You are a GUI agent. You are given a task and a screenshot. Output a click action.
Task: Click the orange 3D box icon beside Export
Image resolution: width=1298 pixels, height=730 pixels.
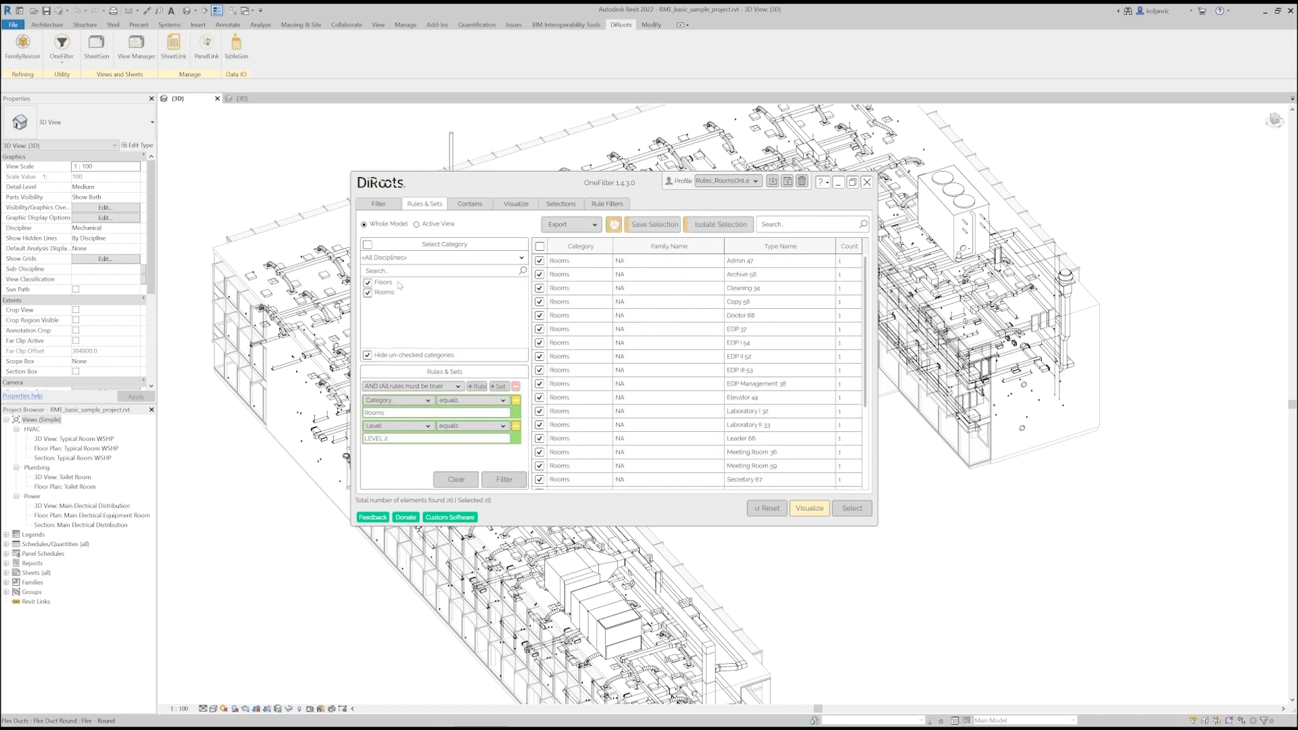click(614, 224)
